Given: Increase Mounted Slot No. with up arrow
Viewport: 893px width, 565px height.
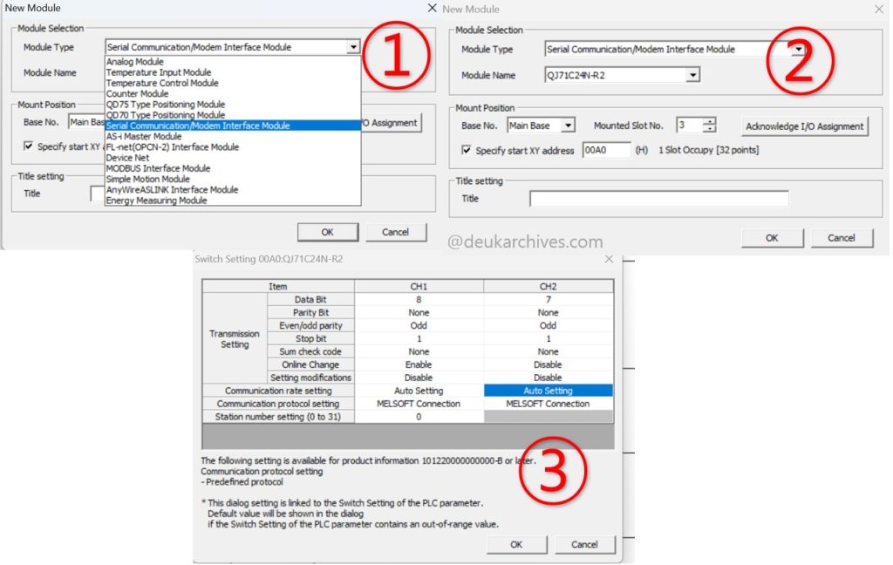Looking at the screenshot, I should (709, 121).
